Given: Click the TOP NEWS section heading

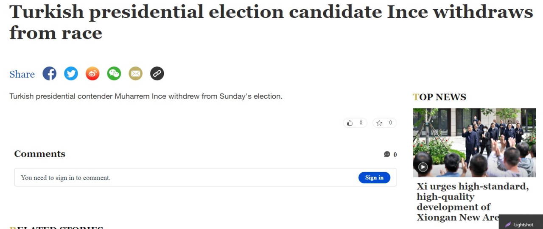Looking at the screenshot, I should click(x=439, y=97).
